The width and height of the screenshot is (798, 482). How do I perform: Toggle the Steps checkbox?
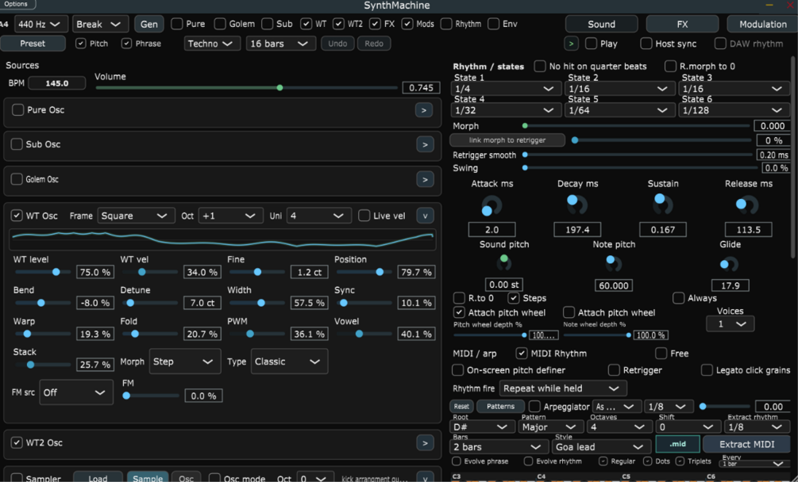coord(514,297)
